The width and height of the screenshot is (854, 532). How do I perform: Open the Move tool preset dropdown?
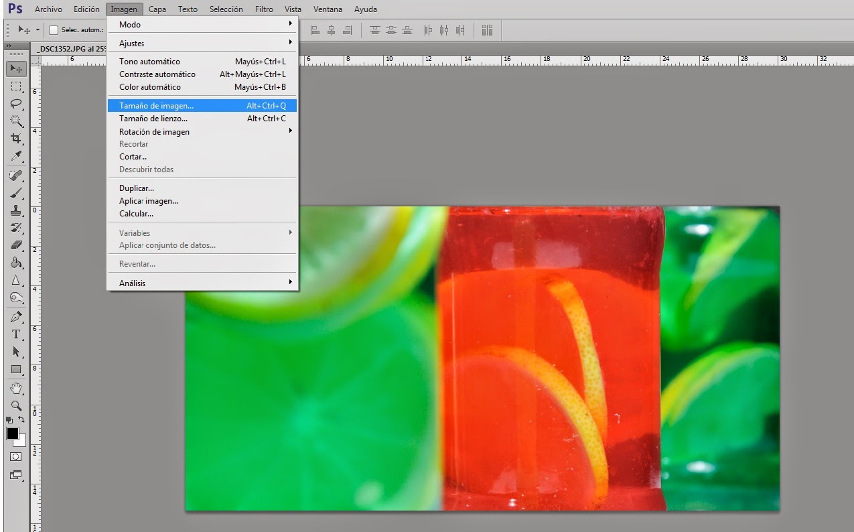[38, 30]
